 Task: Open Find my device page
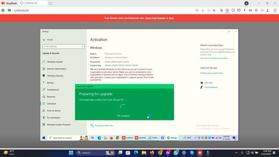(51, 110)
